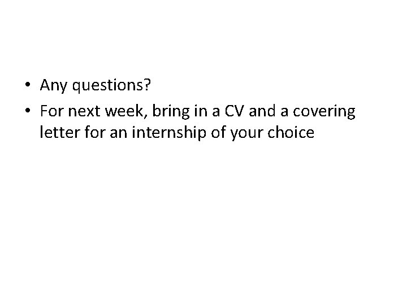The image size is (407, 305).
Task: Click the word 'questions?' on the slide
Action: [111, 86]
